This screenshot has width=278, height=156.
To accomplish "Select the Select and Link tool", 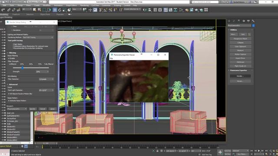I will tap(9, 10).
